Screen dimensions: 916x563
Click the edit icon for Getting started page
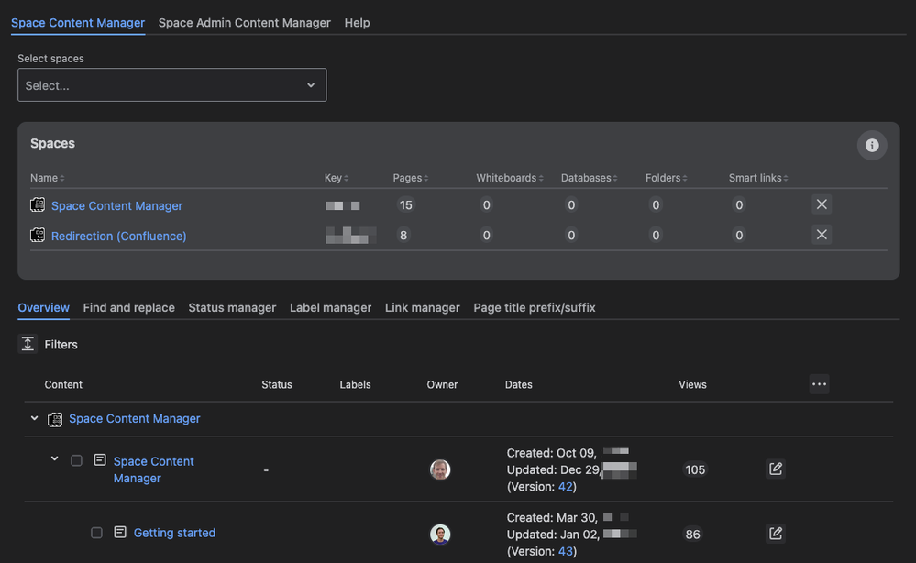776,534
